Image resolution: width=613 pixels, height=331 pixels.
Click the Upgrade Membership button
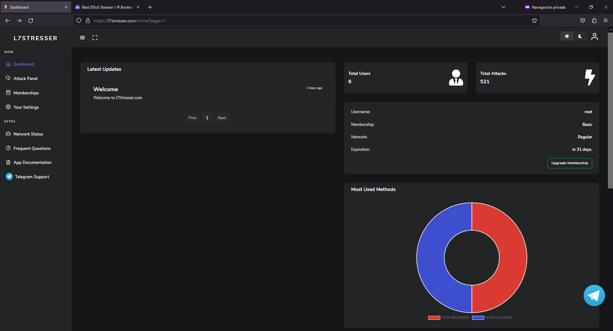coord(570,163)
